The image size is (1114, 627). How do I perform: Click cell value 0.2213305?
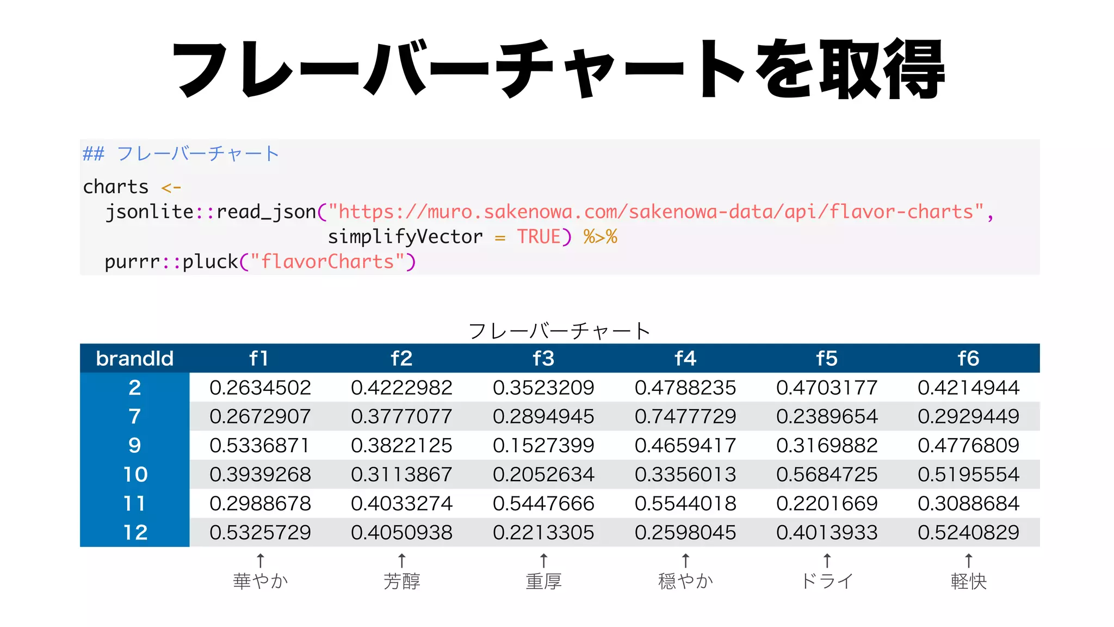[x=543, y=532]
